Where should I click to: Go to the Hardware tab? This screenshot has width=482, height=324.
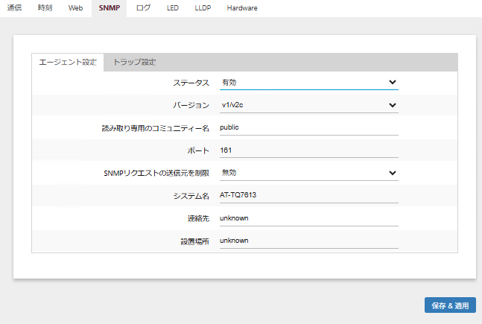pyautogui.click(x=242, y=8)
